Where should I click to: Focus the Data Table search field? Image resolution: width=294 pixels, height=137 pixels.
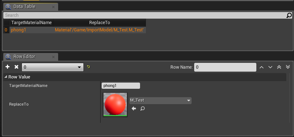(145, 15)
